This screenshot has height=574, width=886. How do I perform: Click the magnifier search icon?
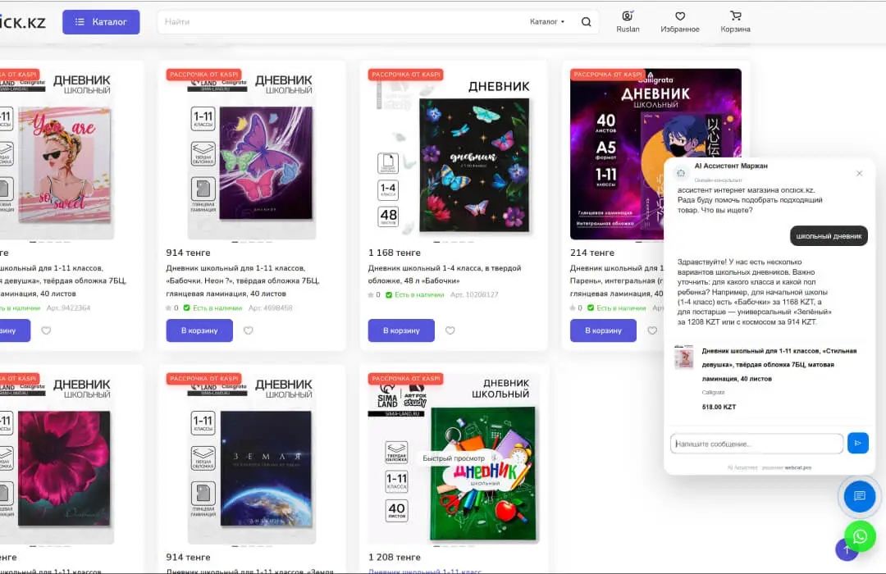[x=586, y=22]
